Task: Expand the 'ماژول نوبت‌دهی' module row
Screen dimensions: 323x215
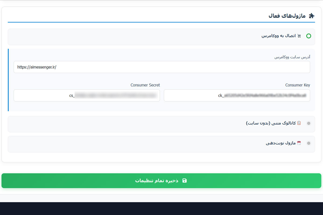Action: [x=161, y=144]
